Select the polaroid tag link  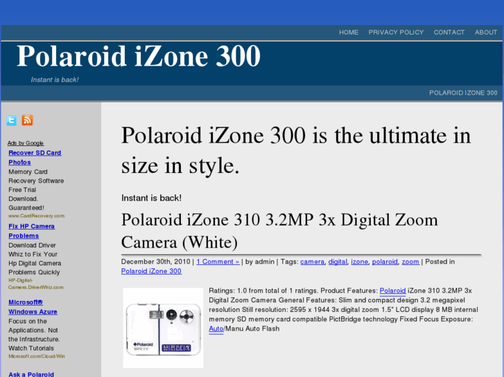[x=385, y=261]
